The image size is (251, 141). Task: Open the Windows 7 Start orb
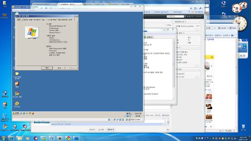tap(3, 138)
